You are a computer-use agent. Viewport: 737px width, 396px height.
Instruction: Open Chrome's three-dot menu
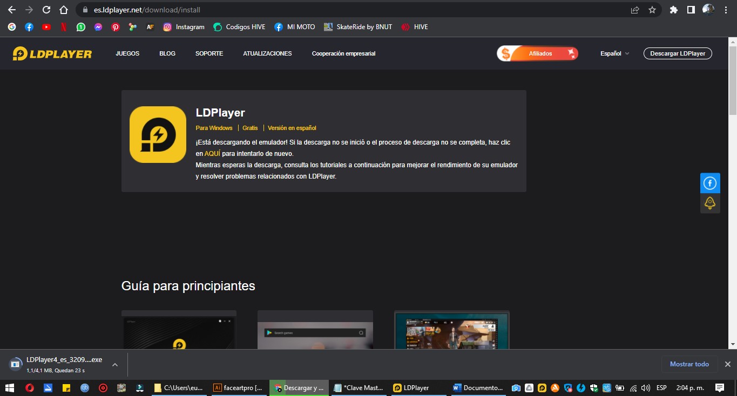pos(725,10)
